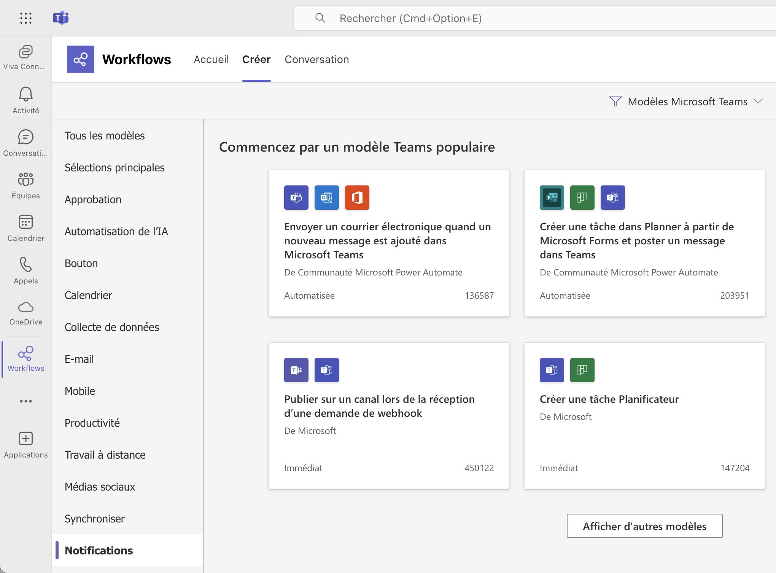Select Bouton category
The image size is (776, 573).
pos(127,263)
